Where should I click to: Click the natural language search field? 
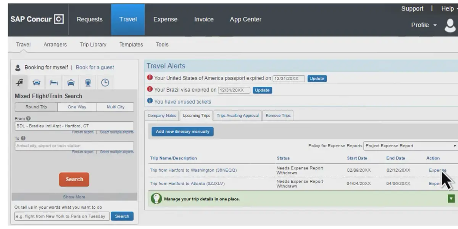(x=61, y=216)
